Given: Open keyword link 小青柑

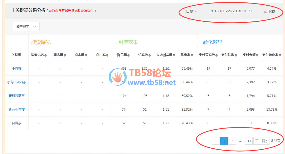Looking at the screenshot, I should [17, 69].
